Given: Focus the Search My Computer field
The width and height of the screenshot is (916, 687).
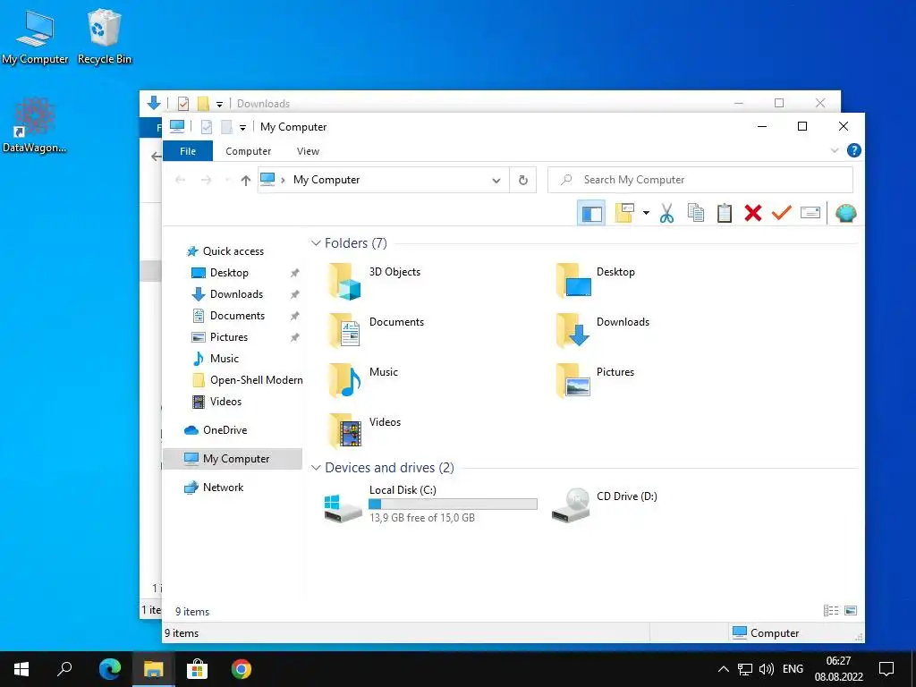Looking at the screenshot, I should [700, 180].
